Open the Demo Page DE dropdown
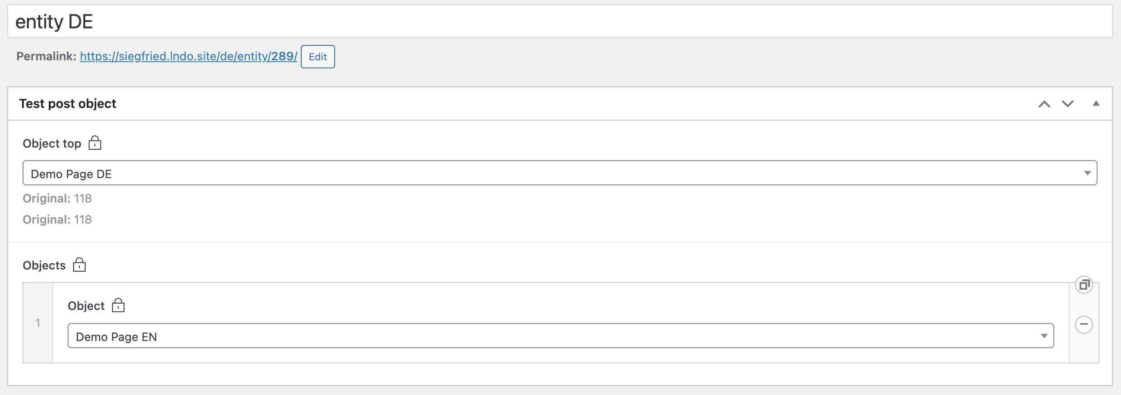The width and height of the screenshot is (1121, 395). [x=560, y=173]
